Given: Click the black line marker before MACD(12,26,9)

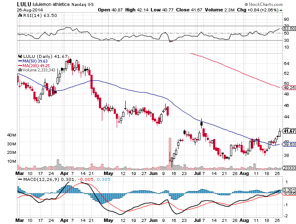Looking at the screenshot, I should 20,179.
